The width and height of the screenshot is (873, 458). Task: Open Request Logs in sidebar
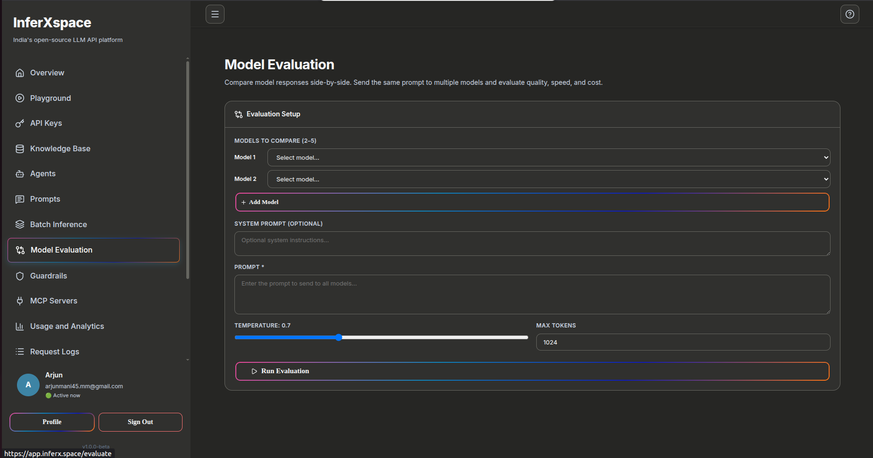pyautogui.click(x=55, y=352)
